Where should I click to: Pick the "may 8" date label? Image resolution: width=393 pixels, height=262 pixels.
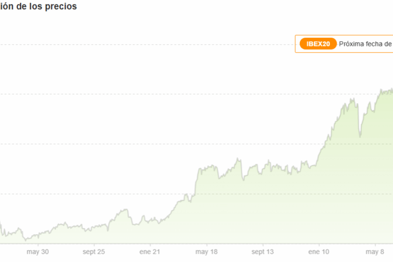point(375,252)
